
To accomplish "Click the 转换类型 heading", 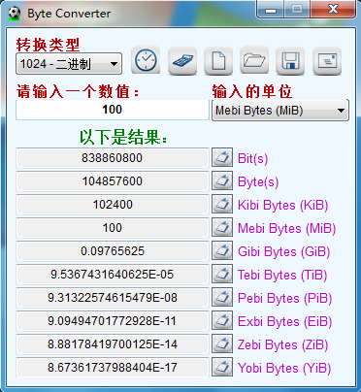I will (48, 45).
